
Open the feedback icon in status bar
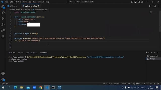(x=154, y=84)
